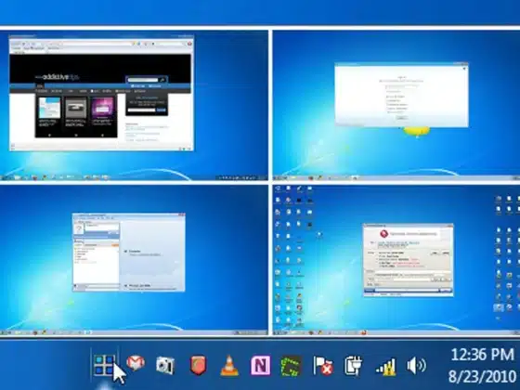520x390 pixels.
Task: Select the desktop preview covered in shortcut icons
Action: [396, 260]
